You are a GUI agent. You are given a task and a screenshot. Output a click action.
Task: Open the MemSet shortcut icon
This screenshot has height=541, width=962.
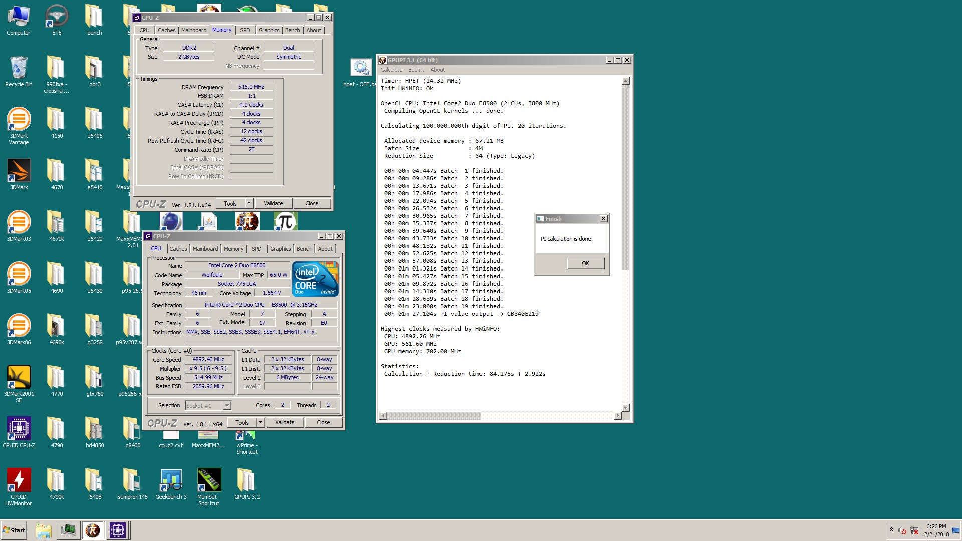(x=209, y=487)
